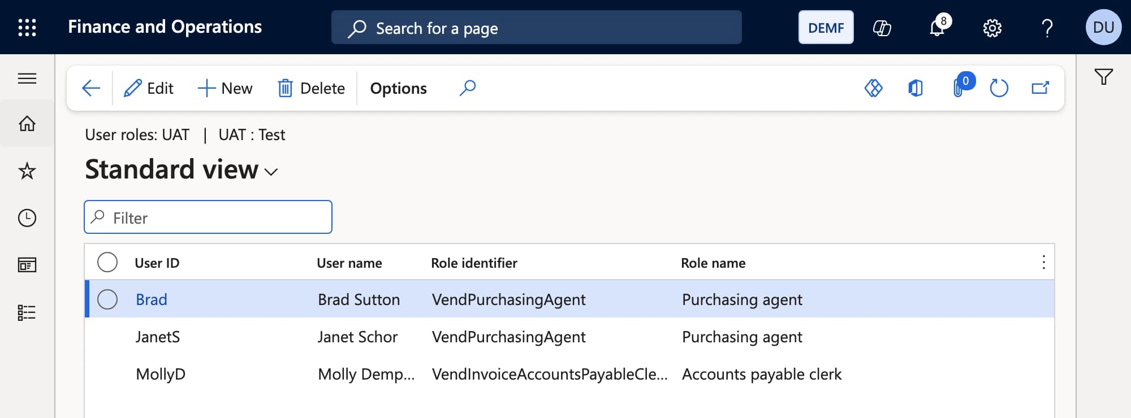Select the JanetS user ID cell
Image resolution: width=1131 pixels, height=418 pixels.
pos(158,337)
